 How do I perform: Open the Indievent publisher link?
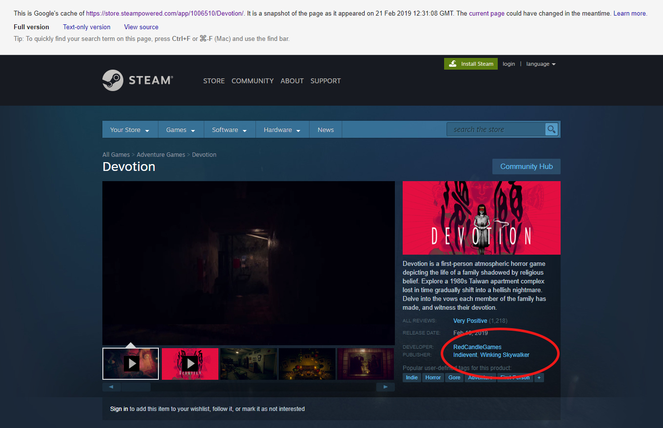pyautogui.click(x=465, y=355)
